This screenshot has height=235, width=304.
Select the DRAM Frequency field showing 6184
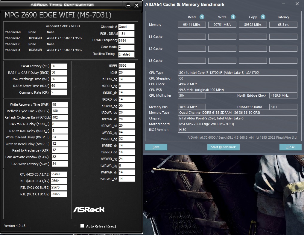(x=126, y=41)
